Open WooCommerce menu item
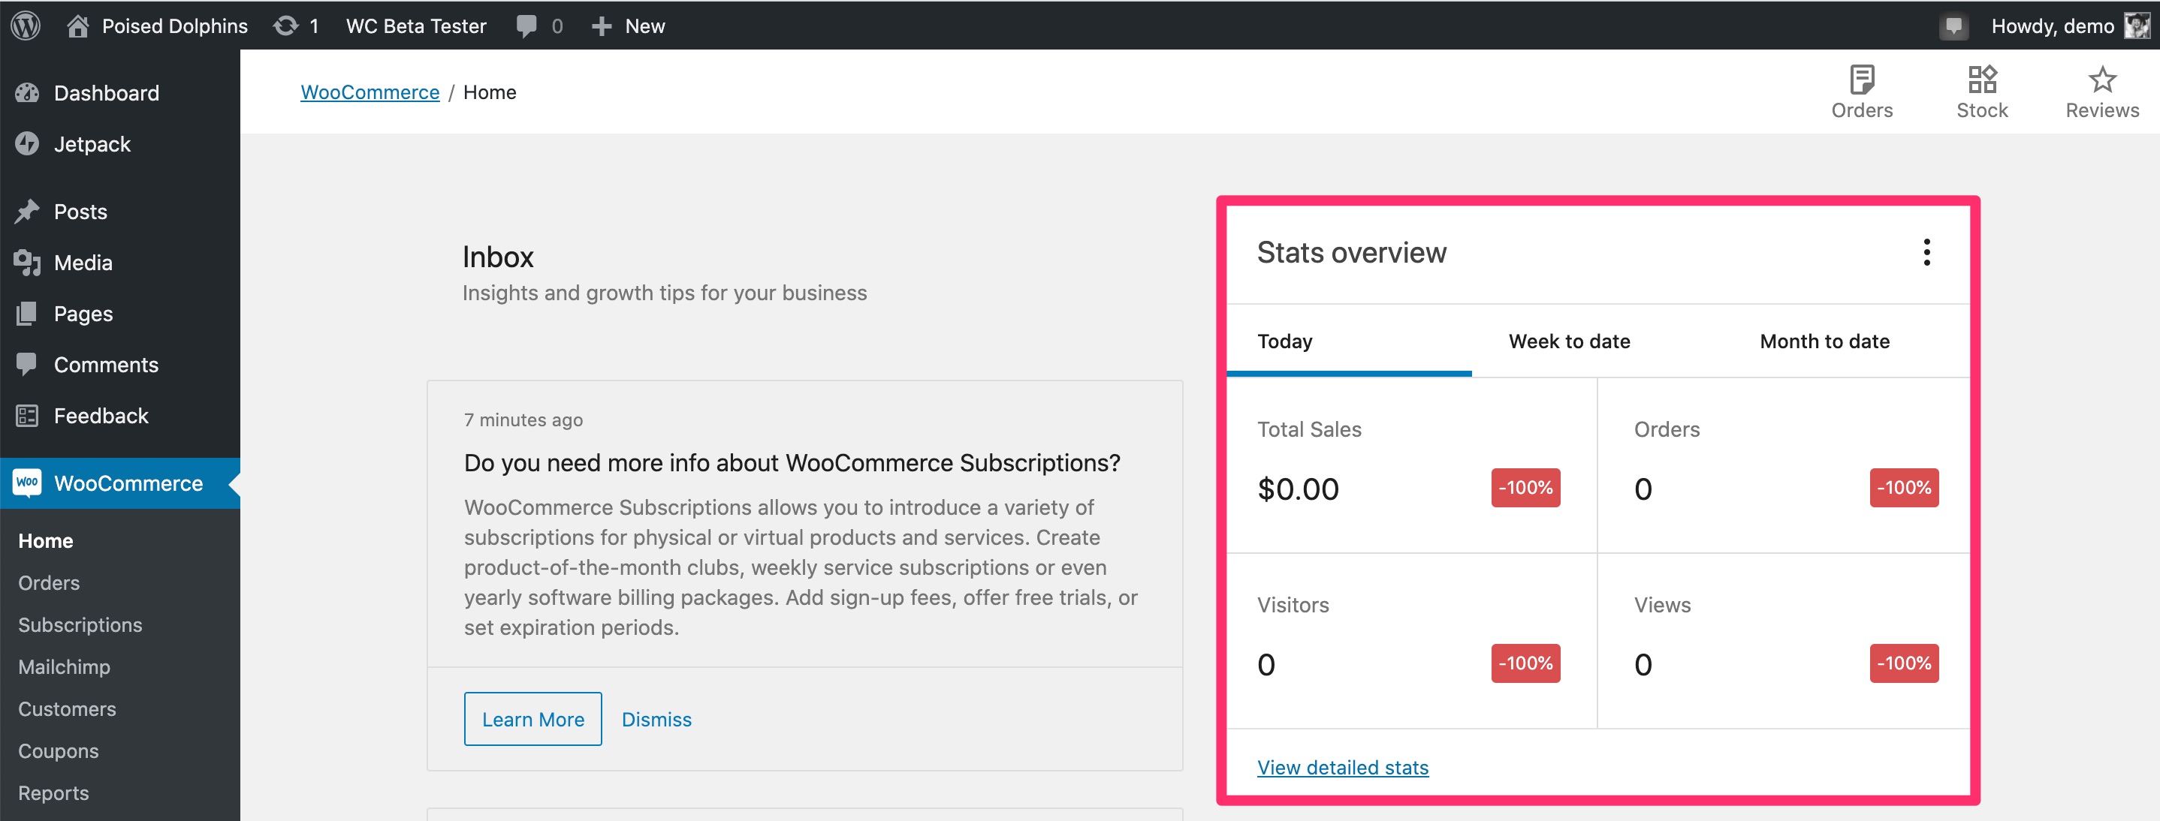 [x=120, y=483]
